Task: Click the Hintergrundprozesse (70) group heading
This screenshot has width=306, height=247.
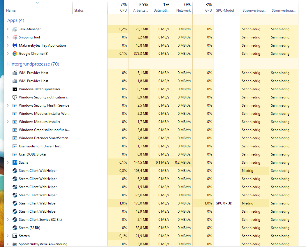Action: [x=33, y=64]
